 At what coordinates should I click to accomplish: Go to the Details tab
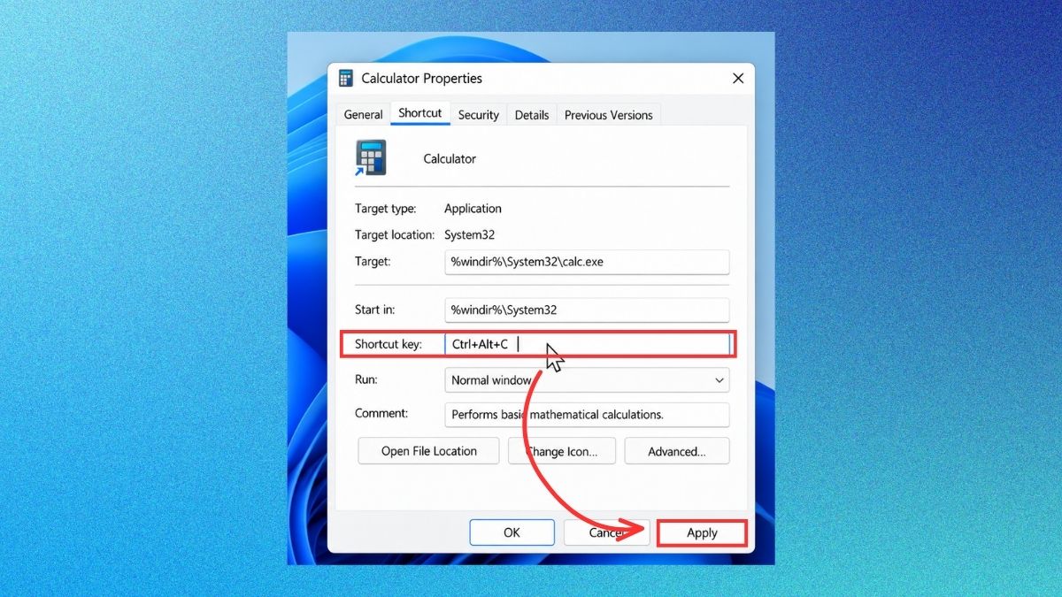(532, 115)
